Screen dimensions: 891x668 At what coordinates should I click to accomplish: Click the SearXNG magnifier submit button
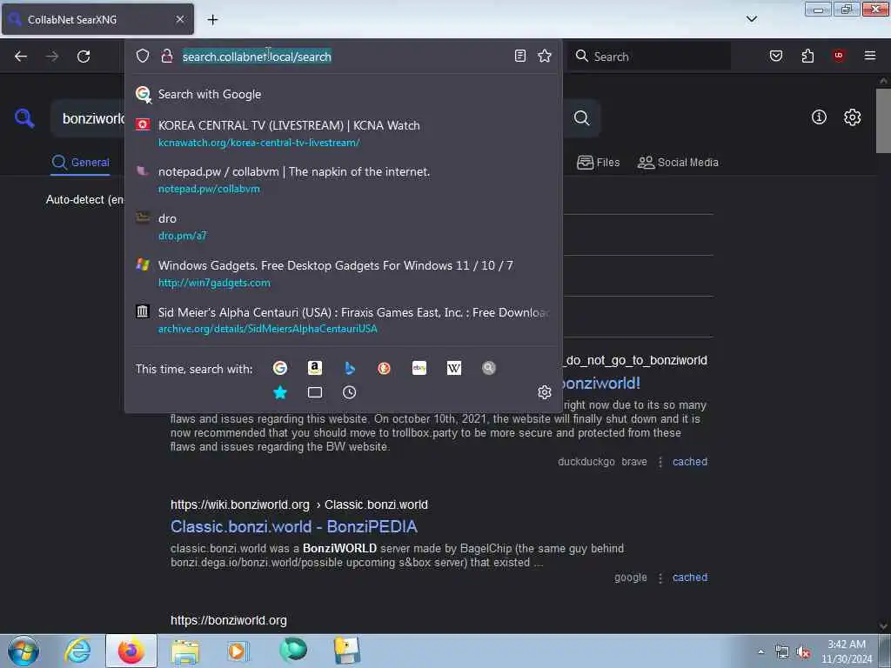(581, 118)
